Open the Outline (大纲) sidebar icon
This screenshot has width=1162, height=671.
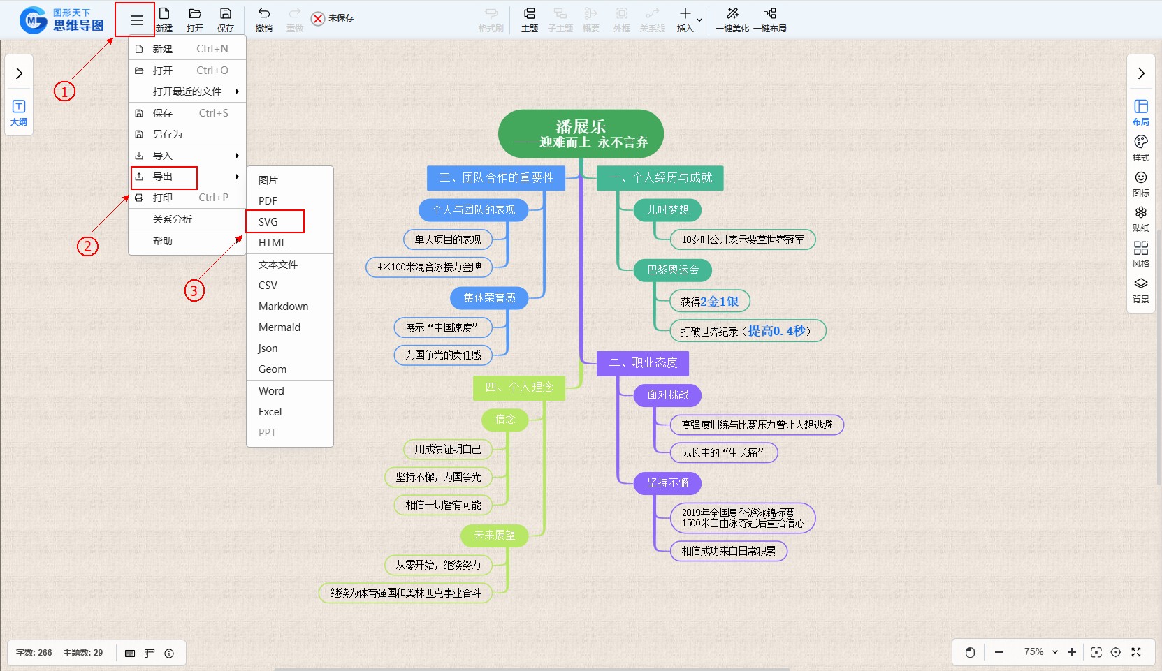click(x=19, y=112)
